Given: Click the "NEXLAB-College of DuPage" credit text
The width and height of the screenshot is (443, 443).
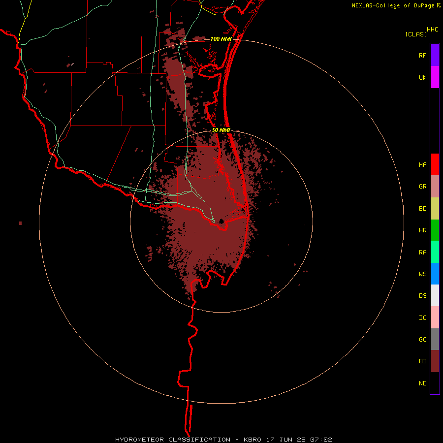Looking at the screenshot, I should [393, 5].
